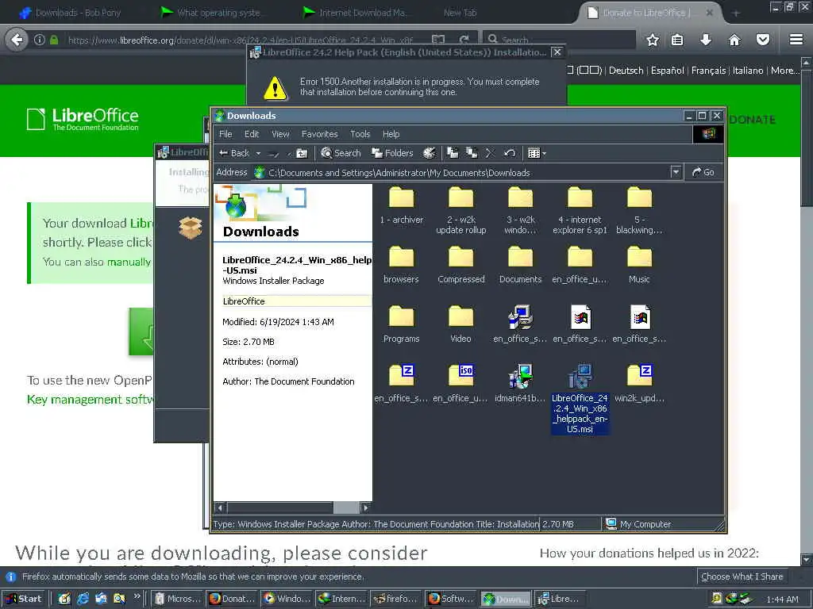Screen dimensions: 813x609
Task: Open the View menu in Downloads window
Action: click(280, 134)
